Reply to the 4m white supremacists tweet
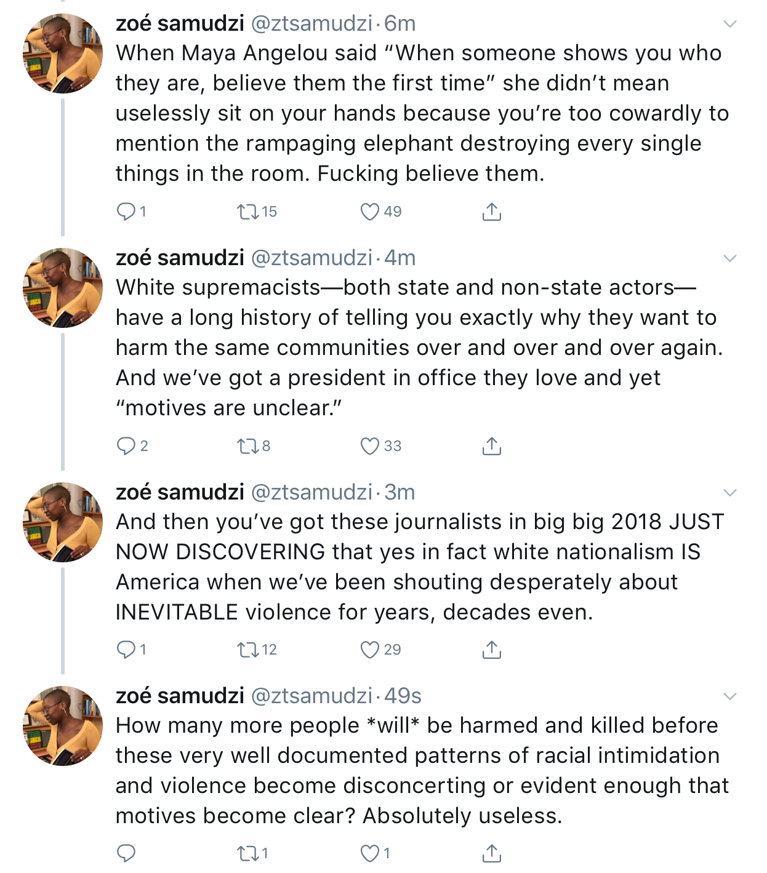 click(x=126, y=446)
